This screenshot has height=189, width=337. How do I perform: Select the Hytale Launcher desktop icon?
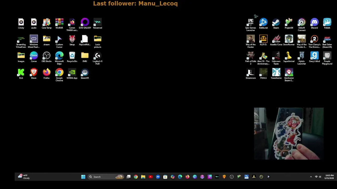pos(301,58)
